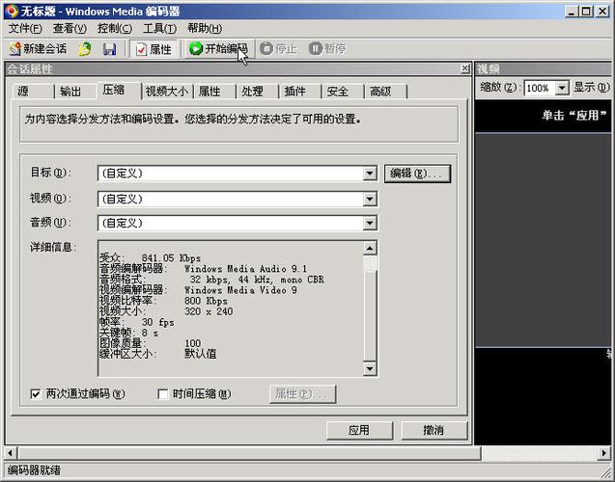This screenshot has width=615, height=482.
Task: Minimize the Windows Media 编码器 window
Action: pos(573,12)
